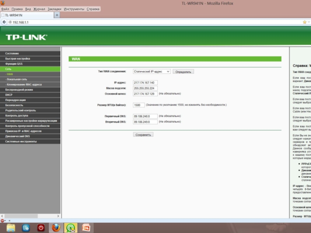Click the sidebar horizontal scrollbar right arrow
Viewport: 311px width, 233px height.
point(58,216)
